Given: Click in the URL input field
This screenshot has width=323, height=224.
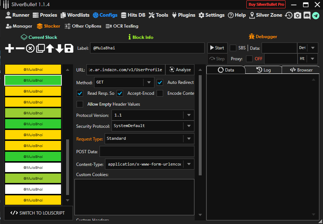Looking at the screenshot, I should click(x=126, y=70).
